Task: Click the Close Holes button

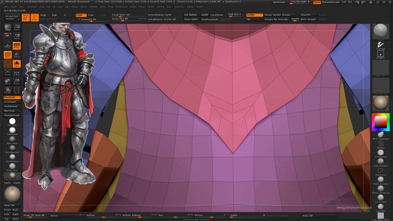Action: click(191, 19)
